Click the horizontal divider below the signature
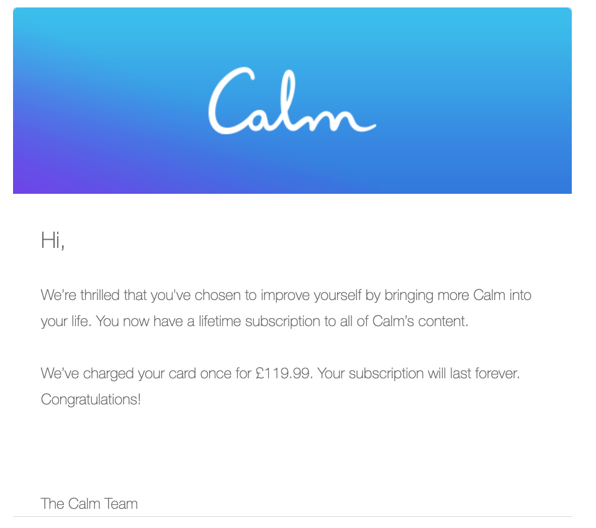The height and width of the screenshot is (528, 596). 292,517
